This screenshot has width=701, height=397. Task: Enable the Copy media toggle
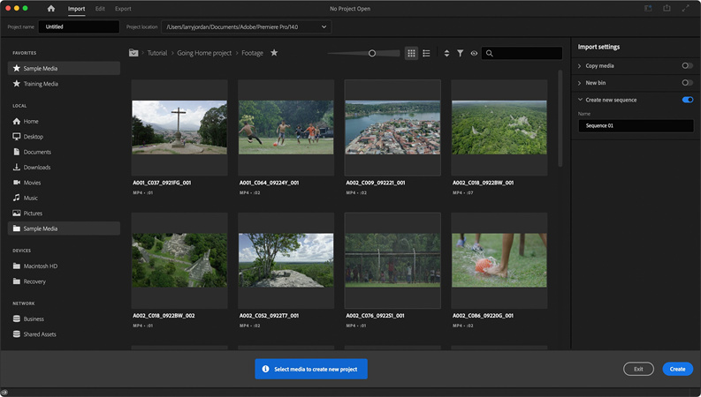(x=687, y=65)
